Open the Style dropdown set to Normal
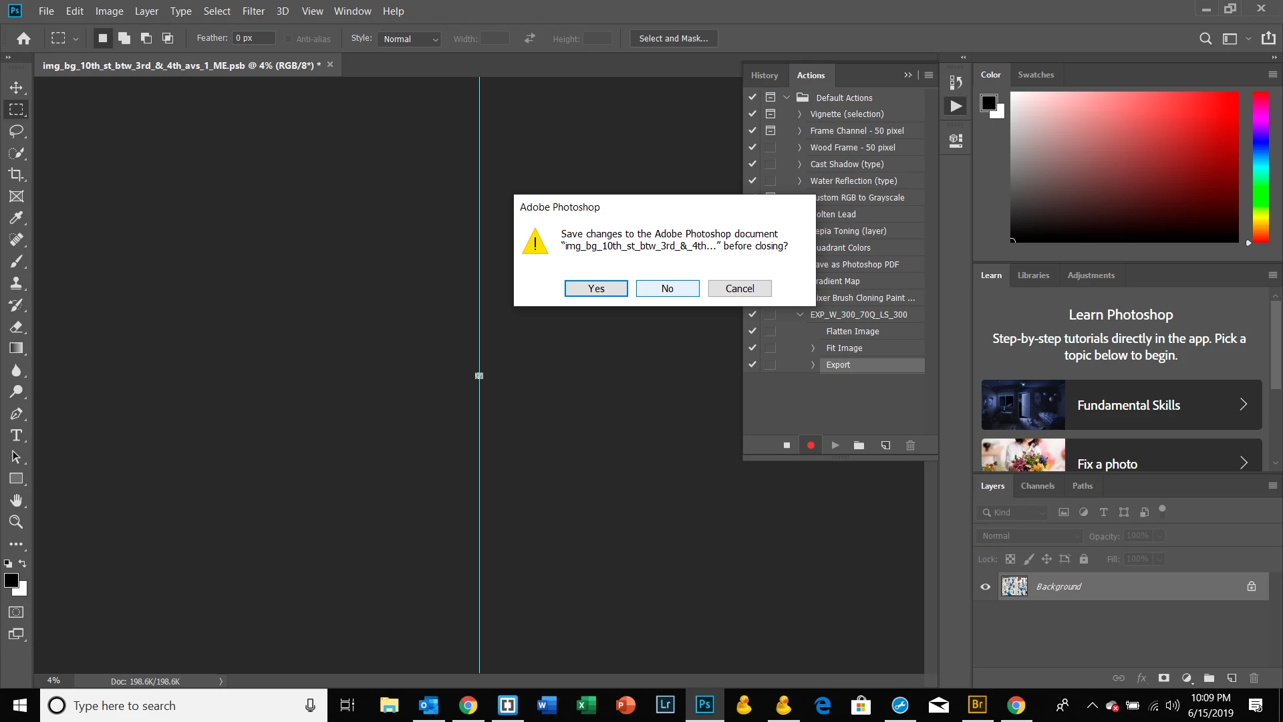 pos(410,39)
